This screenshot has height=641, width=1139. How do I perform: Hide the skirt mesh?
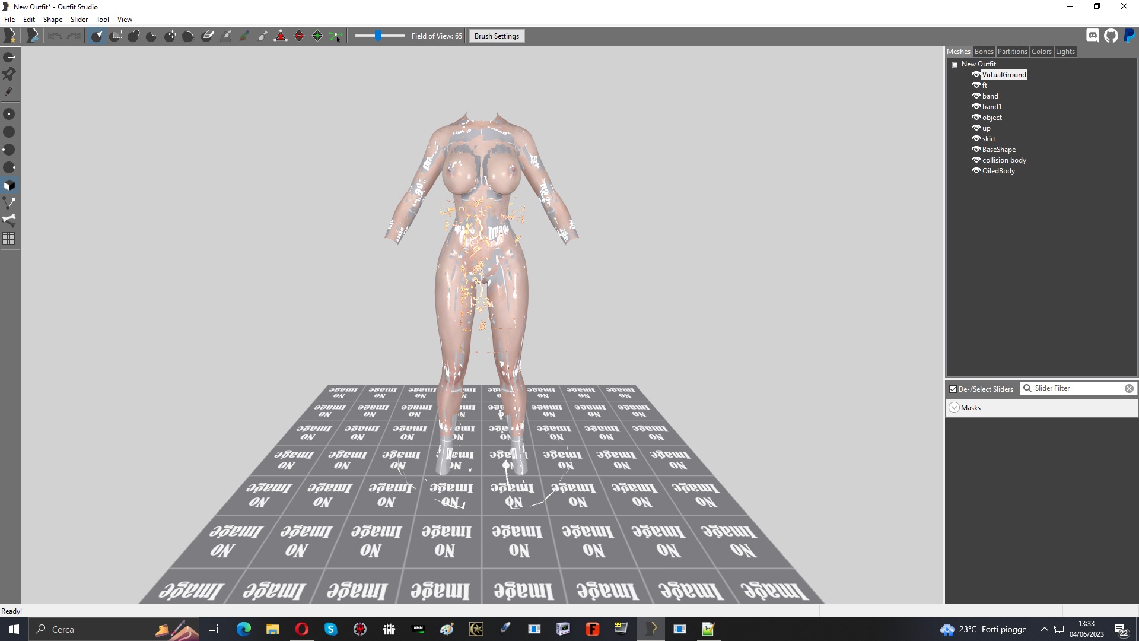[976, 139]
